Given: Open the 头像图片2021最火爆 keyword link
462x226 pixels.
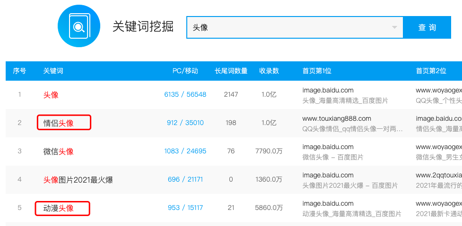Looking at the screenshot, I should pyautogui.click(x=78, y=180).
